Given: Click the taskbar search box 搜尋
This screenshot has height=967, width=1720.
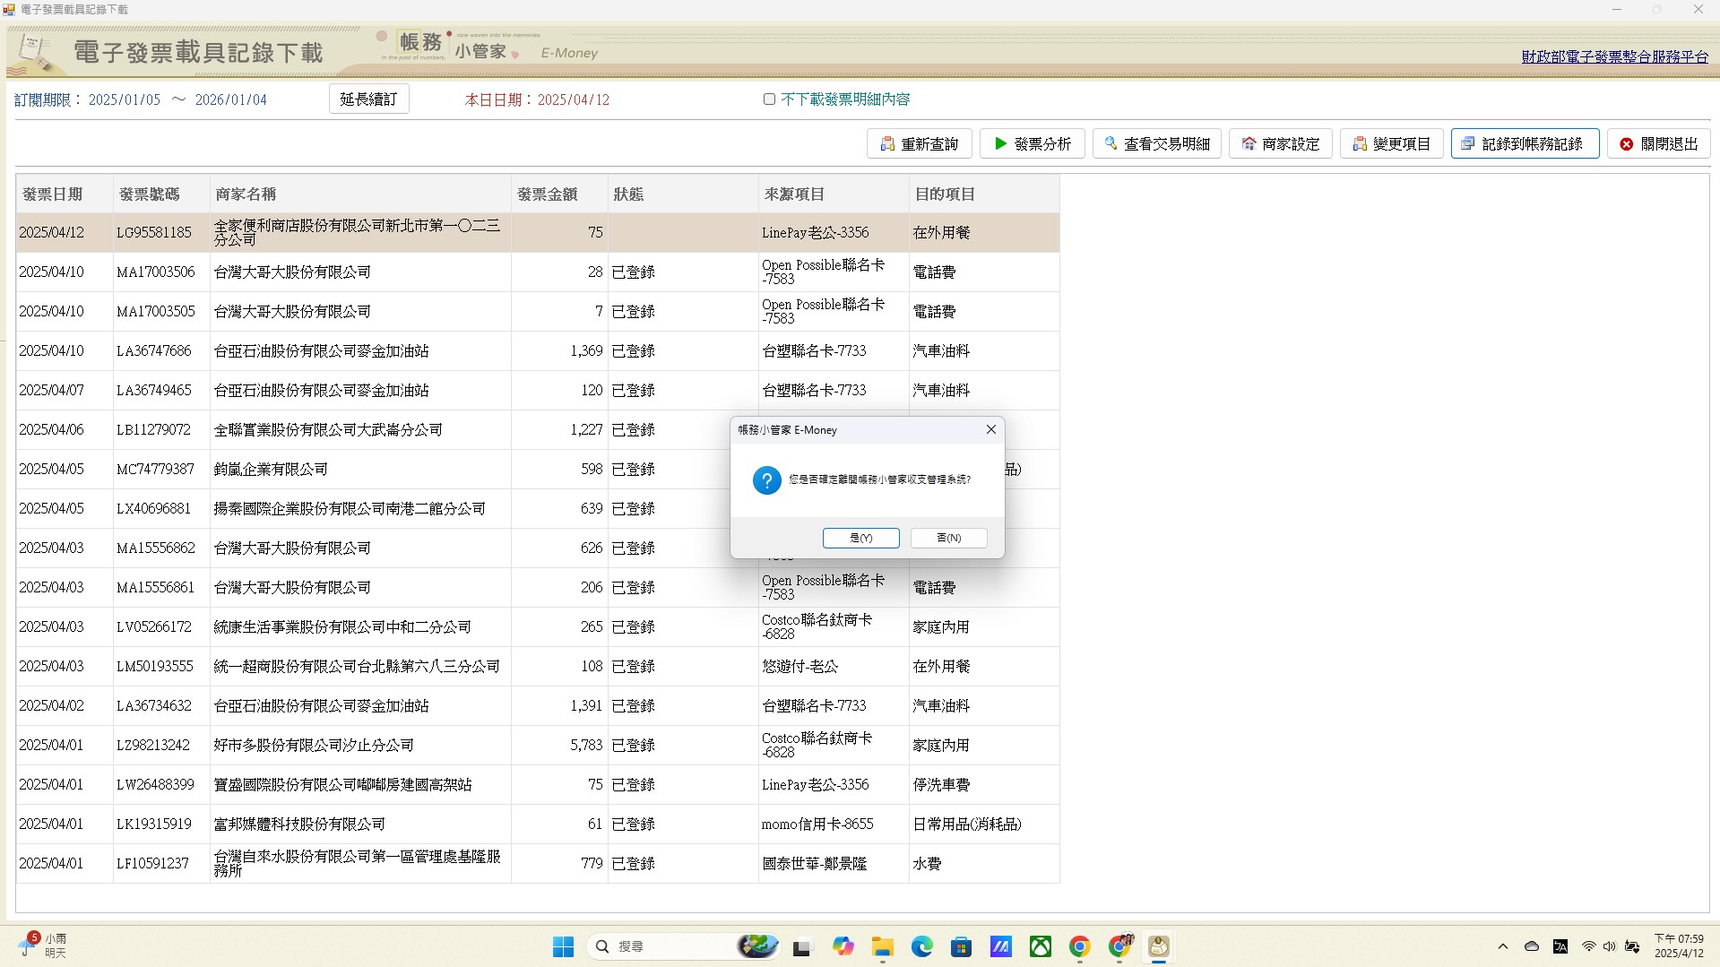Looking at the screenshot, I should (x=683, y=946).
